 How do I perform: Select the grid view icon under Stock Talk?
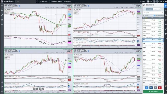[x=146, y=16]
